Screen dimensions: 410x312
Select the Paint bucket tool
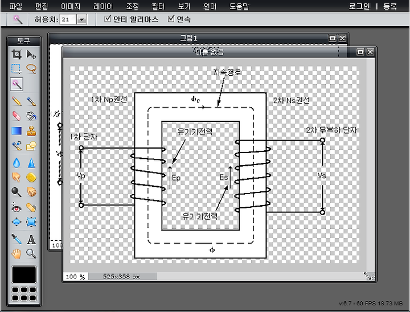pos(31,116)
